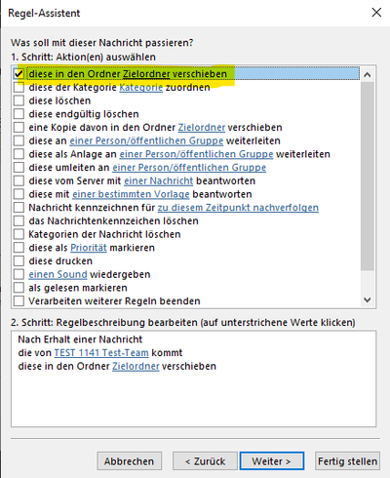Open 'Zielordner' link in first action row

[146, 74]
